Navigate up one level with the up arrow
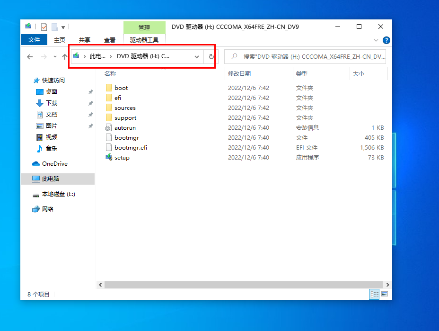Image resolution: width=439 pixels, height=331 pixels. 65,56
